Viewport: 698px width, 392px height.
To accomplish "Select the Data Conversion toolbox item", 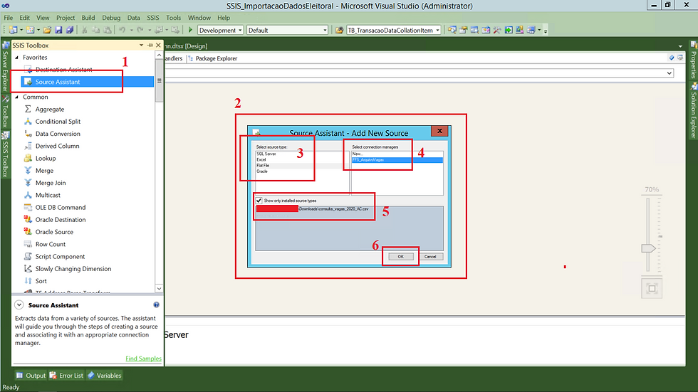I will [x=58, y=134].
